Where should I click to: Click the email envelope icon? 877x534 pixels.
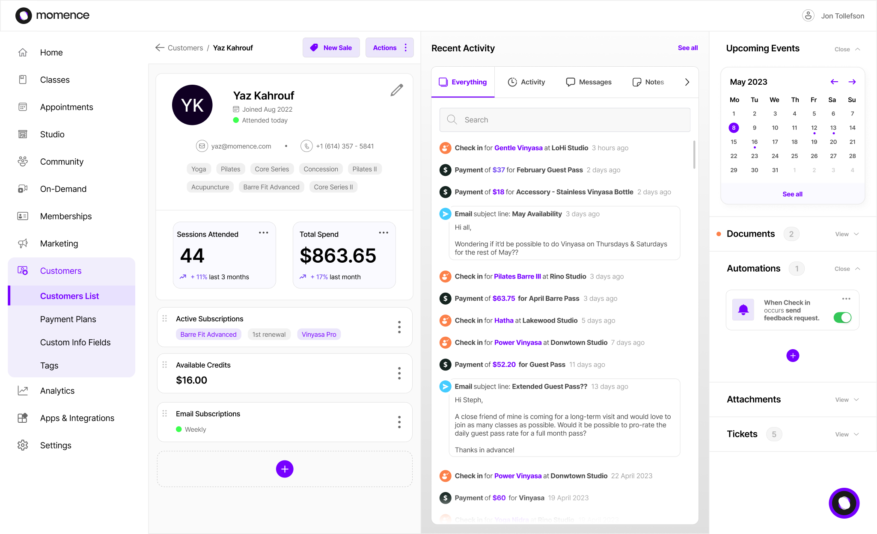[x=202, y=146]
